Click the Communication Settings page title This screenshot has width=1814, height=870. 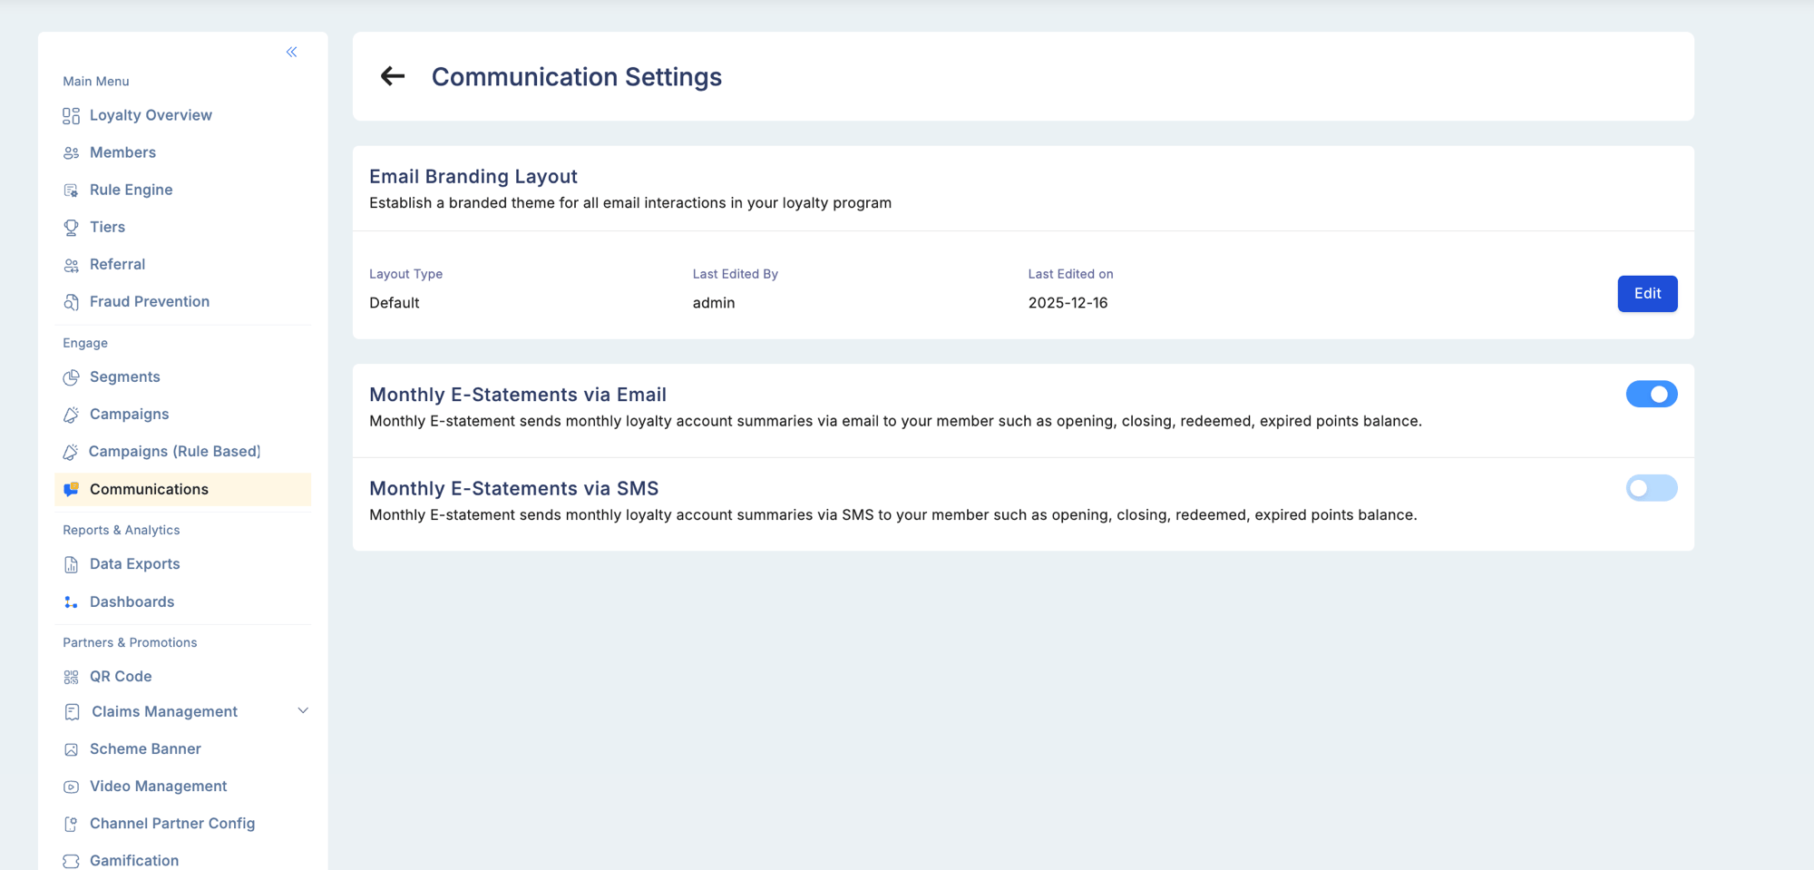coord(577,77)
